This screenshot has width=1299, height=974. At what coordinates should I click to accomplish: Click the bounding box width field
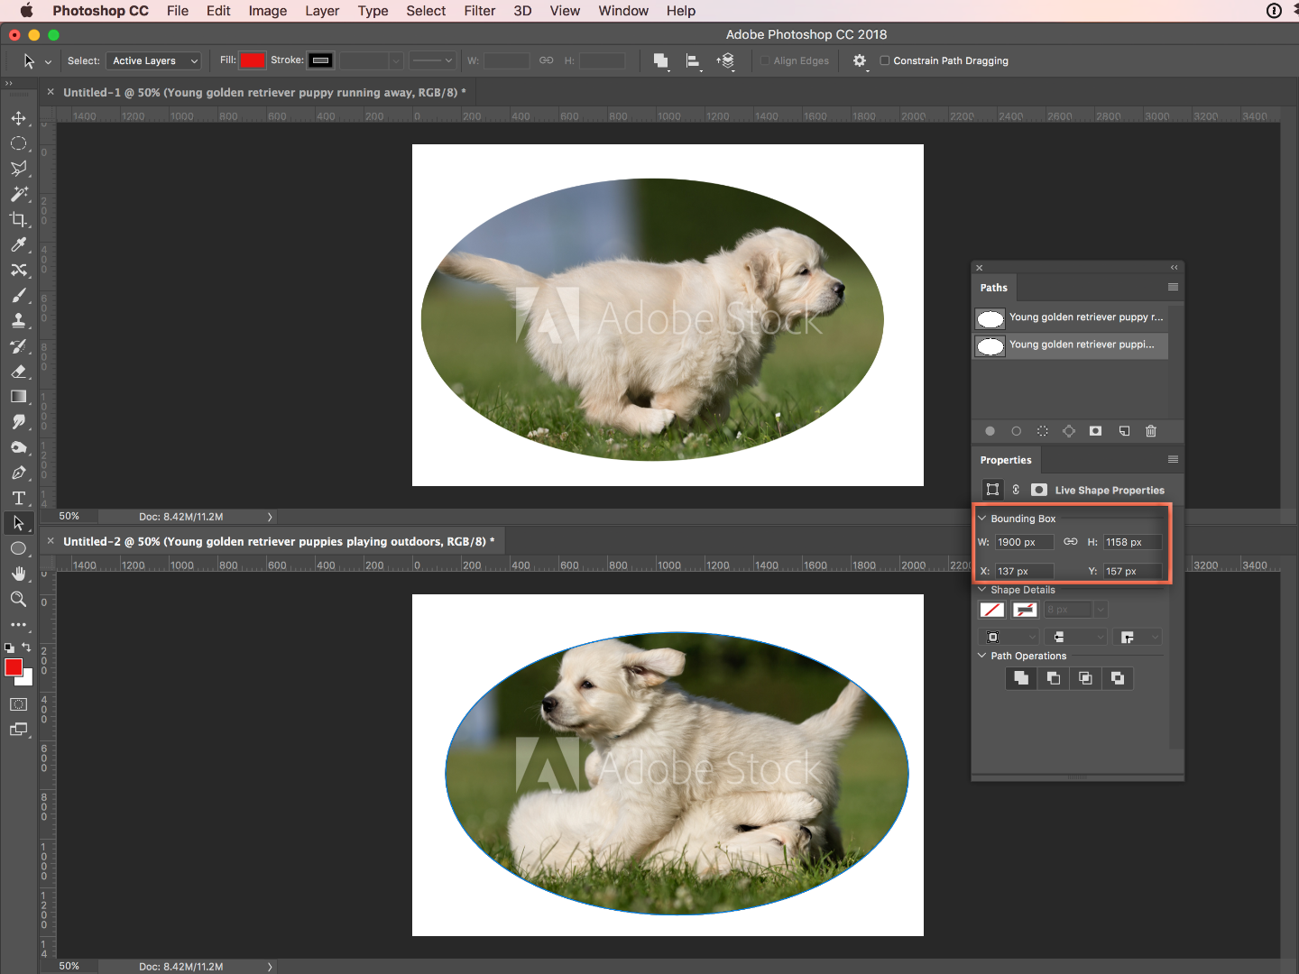(x=1024, y=542)
